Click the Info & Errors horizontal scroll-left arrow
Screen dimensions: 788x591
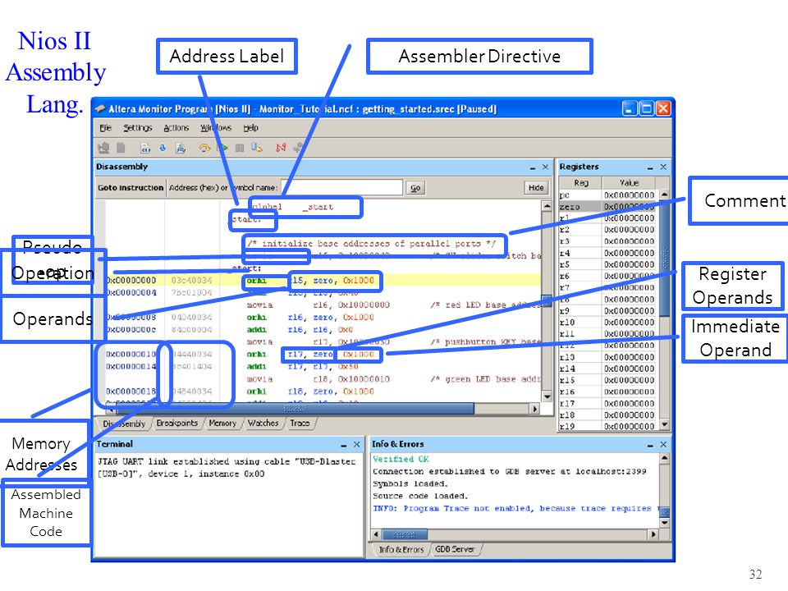point(376,534)
